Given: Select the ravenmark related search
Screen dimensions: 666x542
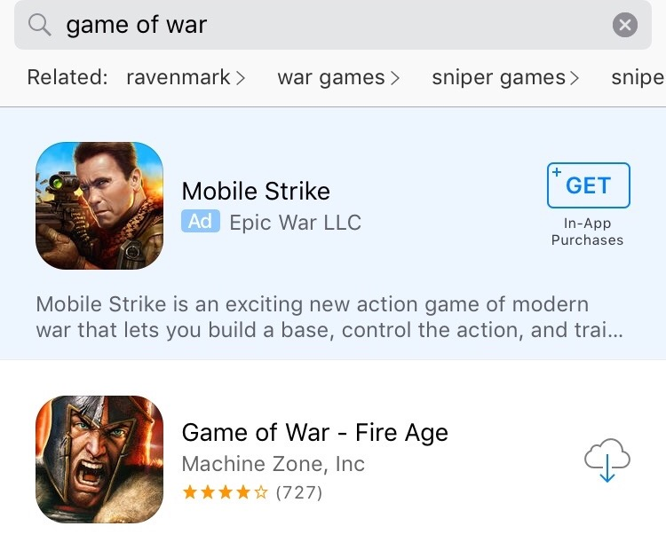Looking at the screenshot, I should coord(178,77).
